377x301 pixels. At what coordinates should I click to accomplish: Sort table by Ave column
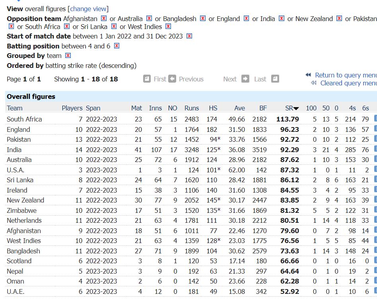239,108
